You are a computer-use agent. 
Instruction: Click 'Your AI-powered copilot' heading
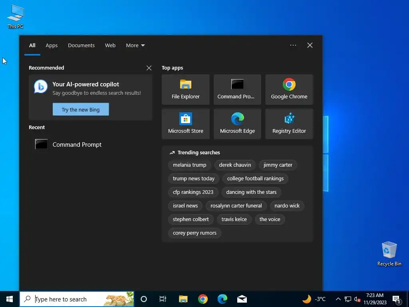85,84
